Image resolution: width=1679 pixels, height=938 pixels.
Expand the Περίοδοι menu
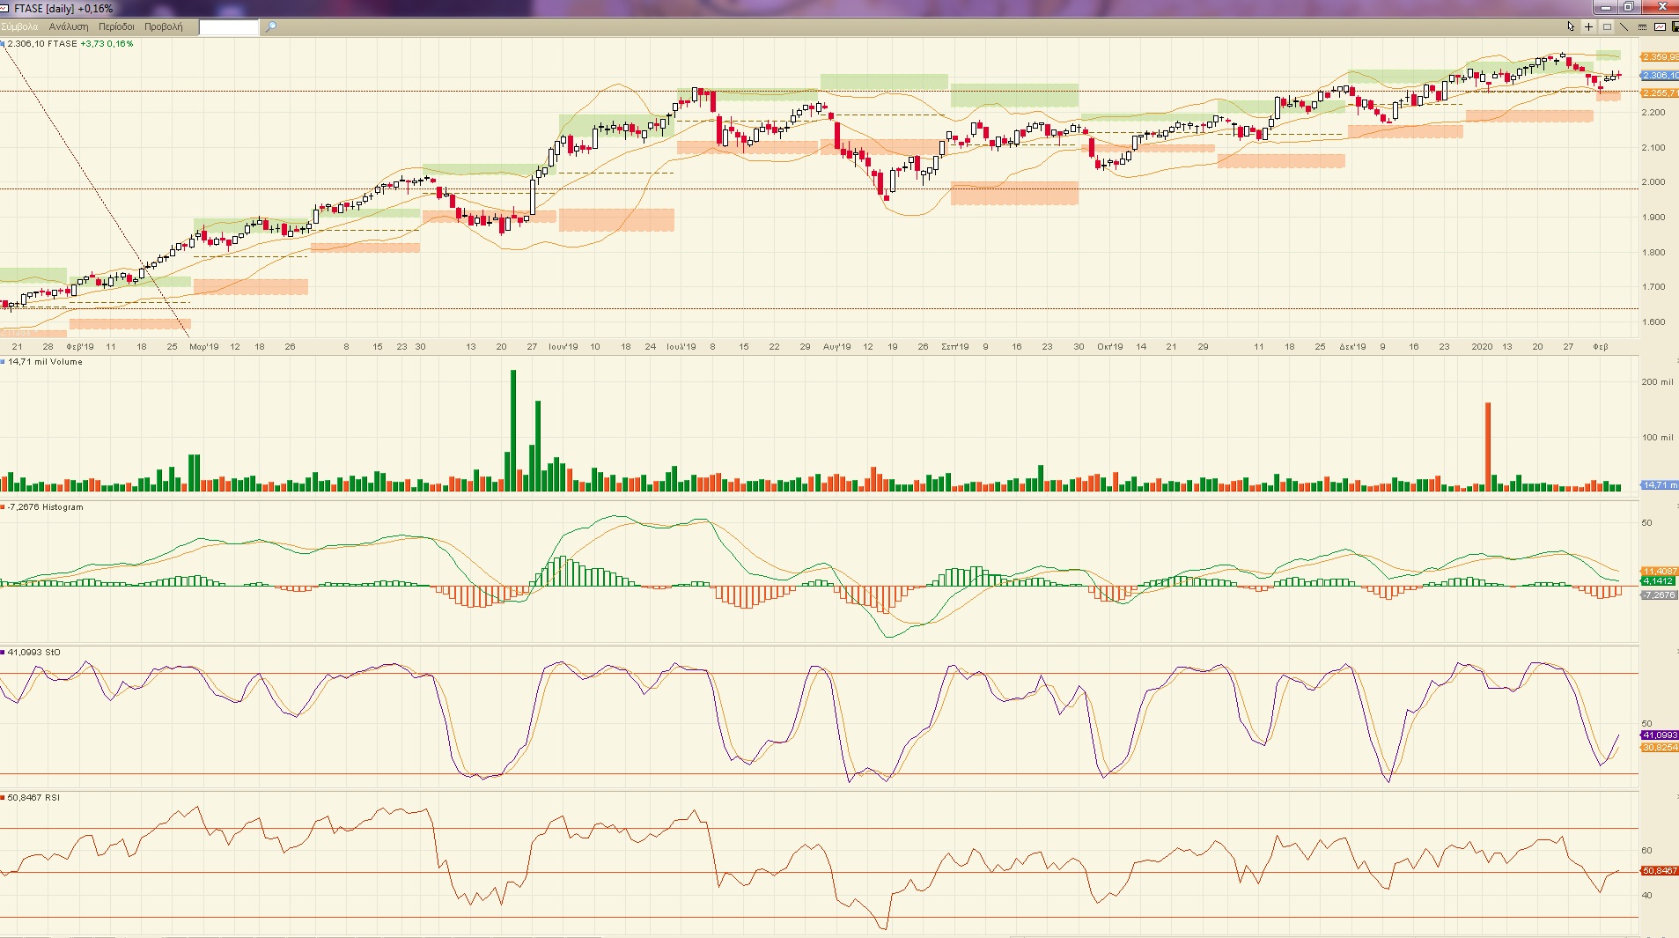tap(116, 26)
